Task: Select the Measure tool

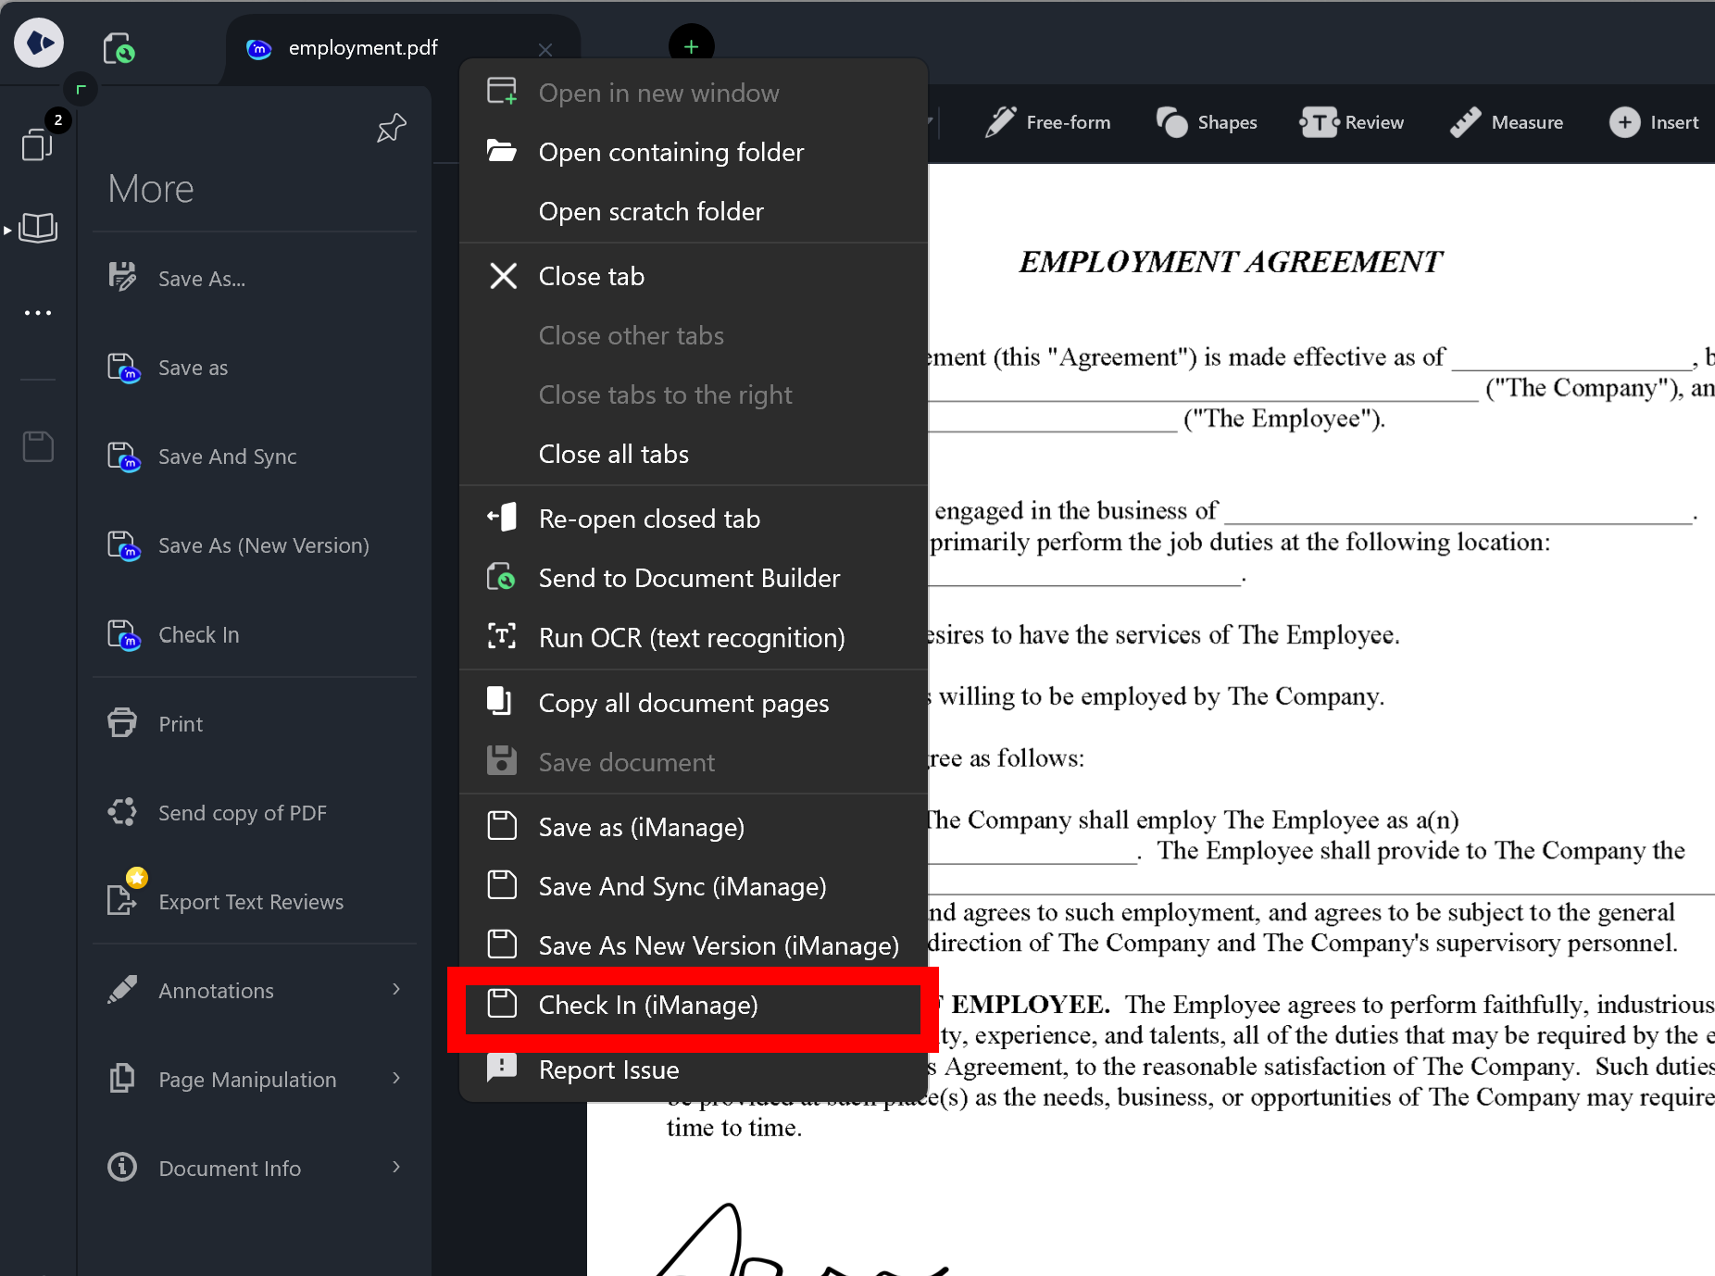Action: coord(1506,121)
